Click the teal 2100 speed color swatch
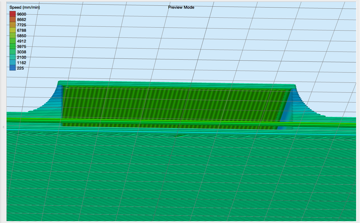 pyautogui.click(x=12, y=57)
